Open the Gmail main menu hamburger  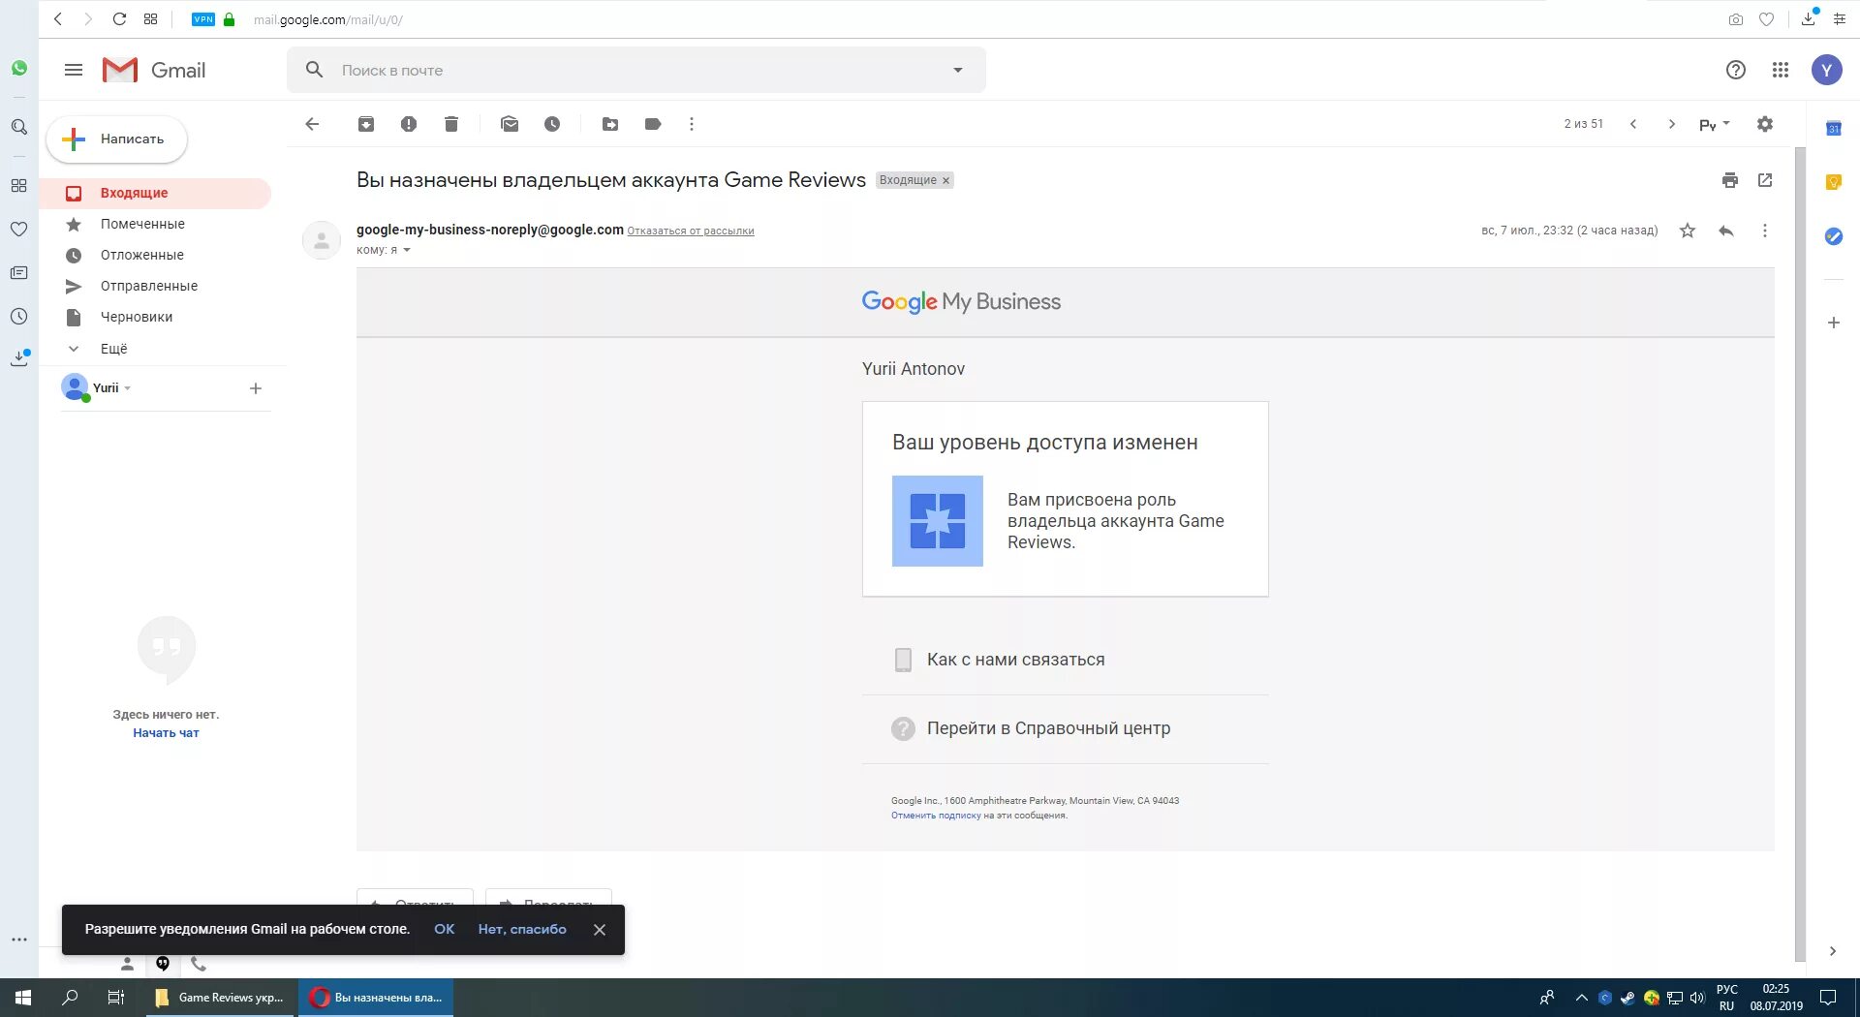(x=74, y=70)
